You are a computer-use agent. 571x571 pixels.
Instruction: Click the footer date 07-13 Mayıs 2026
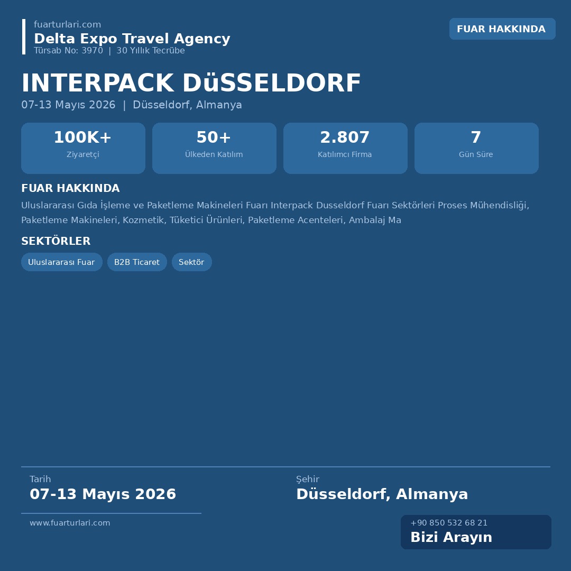(x=103, y=494)
